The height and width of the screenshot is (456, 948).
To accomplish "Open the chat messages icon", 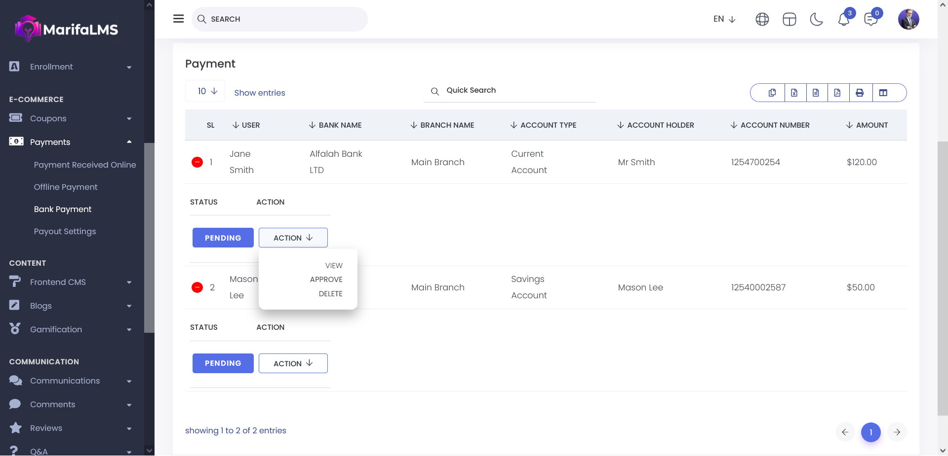I will pyautogui.click(x=871, y=20).
